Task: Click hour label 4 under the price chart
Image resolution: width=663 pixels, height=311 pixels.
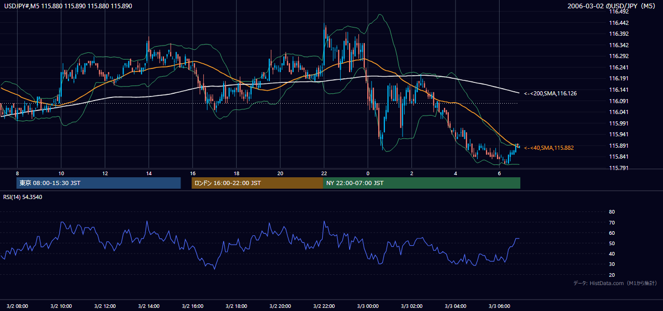Action: pos(455,173)
